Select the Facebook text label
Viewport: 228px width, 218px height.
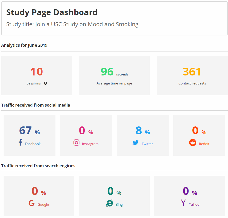tap(33, 144)
